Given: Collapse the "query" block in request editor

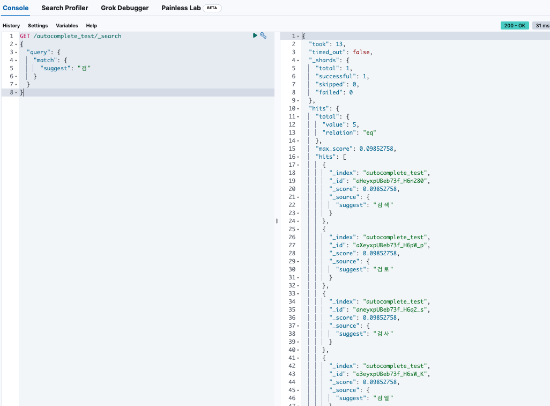Looking at the screenshot, I should (x=16, y=52).
